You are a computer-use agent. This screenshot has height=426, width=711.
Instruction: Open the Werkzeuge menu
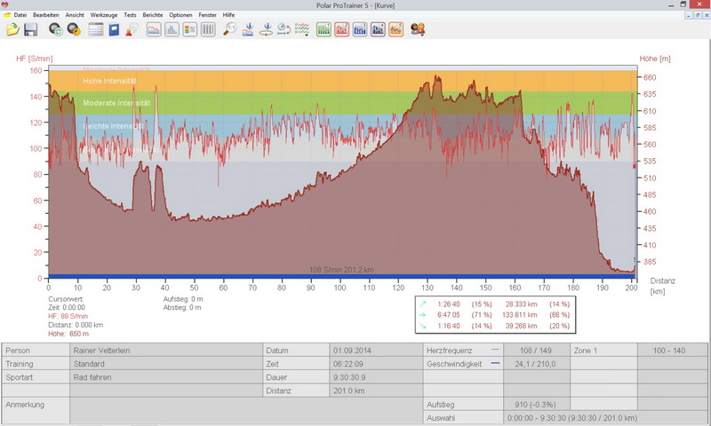click(x=104, y=15)
